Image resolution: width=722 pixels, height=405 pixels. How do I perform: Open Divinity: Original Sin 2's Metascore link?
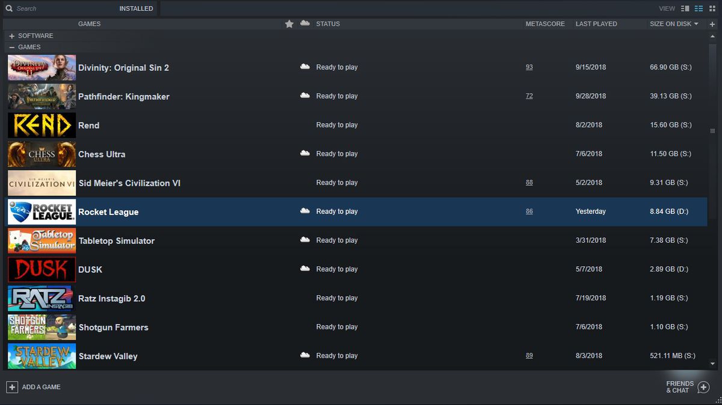pos(529,67)
